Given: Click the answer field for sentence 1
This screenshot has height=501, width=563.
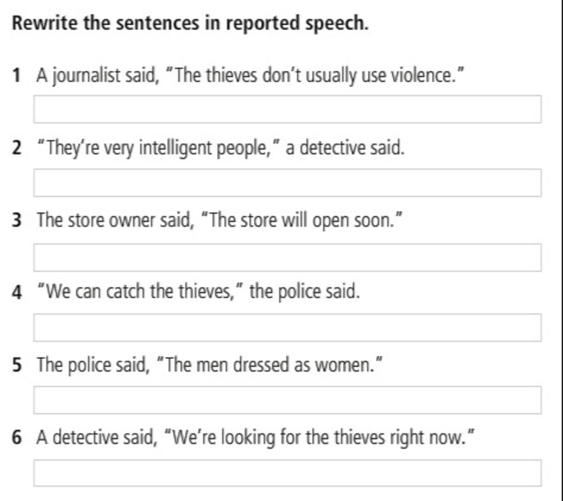Looking at the screenshot, I should tap(287, 109).
